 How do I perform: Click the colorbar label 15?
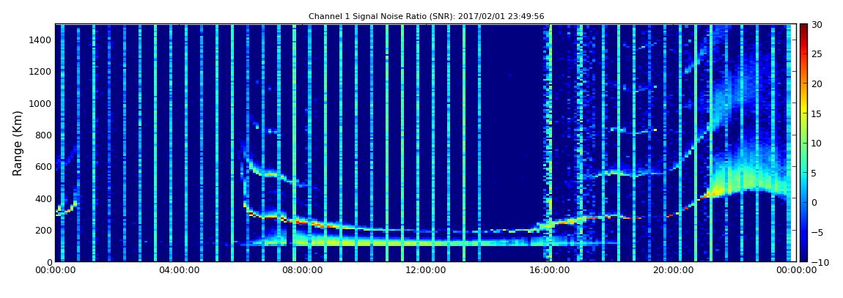[817, 113]
